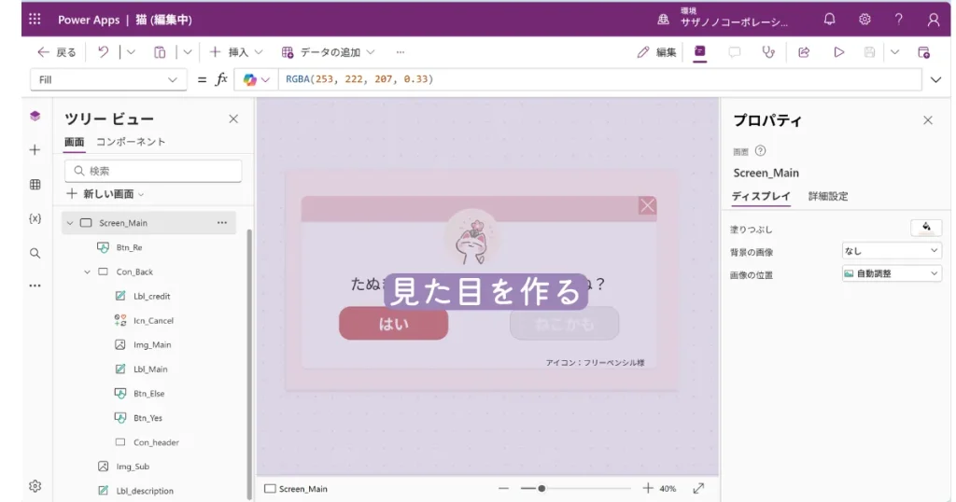Open the settings gear in header

865,20
